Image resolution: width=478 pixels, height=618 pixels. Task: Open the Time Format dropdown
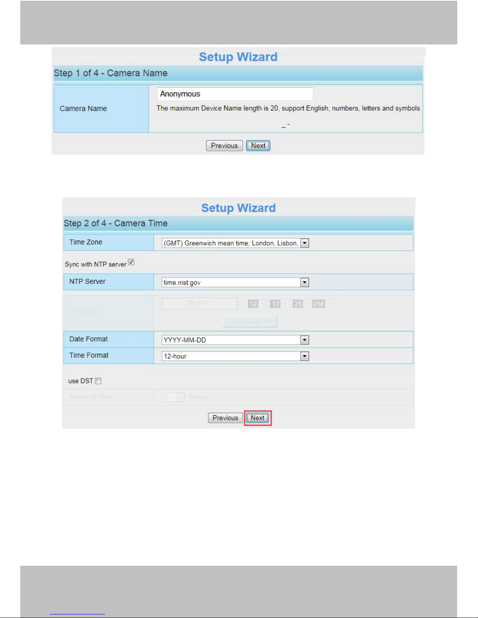pos(235,356)
